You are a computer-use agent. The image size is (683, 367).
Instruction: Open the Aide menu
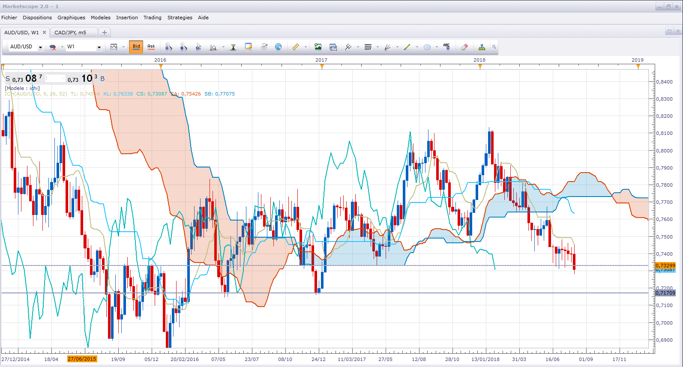203,18
